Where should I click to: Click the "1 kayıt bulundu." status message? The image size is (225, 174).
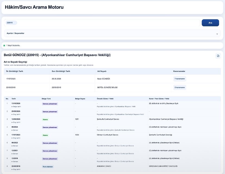tap(13, 46)
